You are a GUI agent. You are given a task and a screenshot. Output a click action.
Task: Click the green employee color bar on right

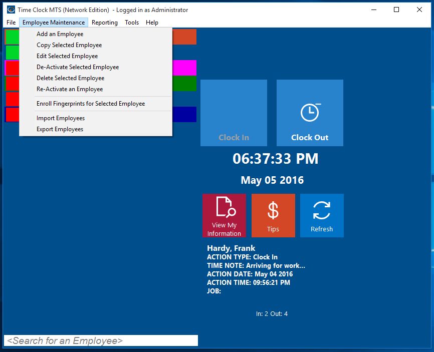click(x=184, y=84)
